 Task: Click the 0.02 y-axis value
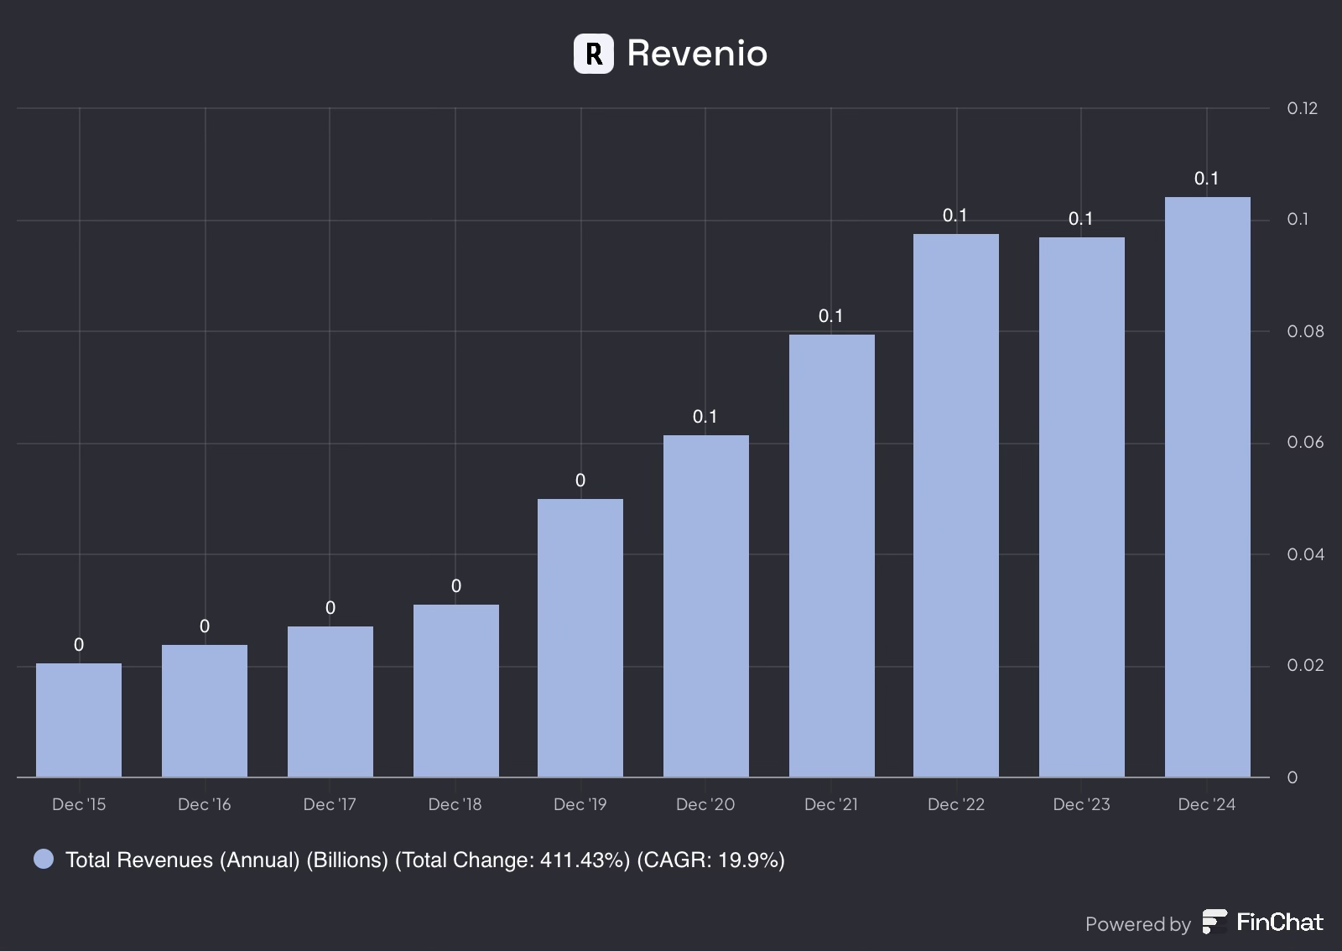pos(1306,665)
